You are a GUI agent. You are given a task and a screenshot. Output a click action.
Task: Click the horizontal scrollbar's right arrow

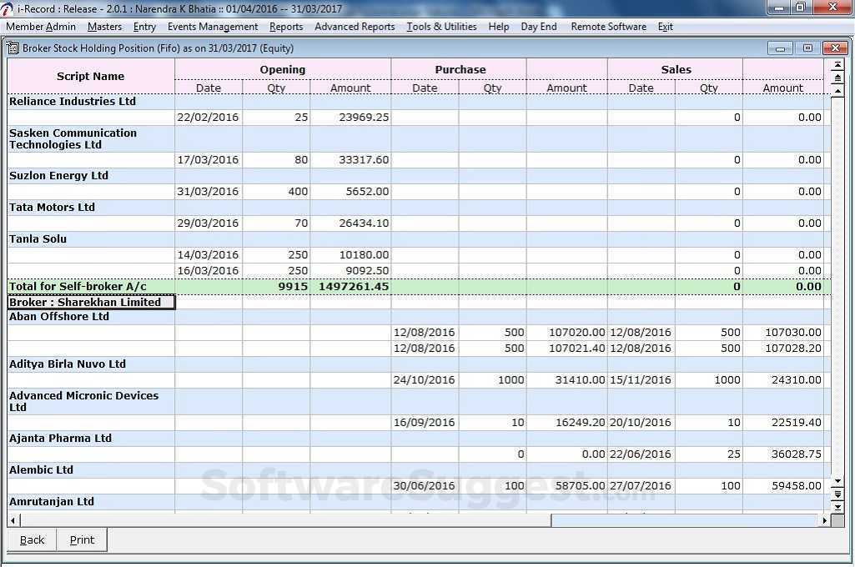[x=825, y=520]
